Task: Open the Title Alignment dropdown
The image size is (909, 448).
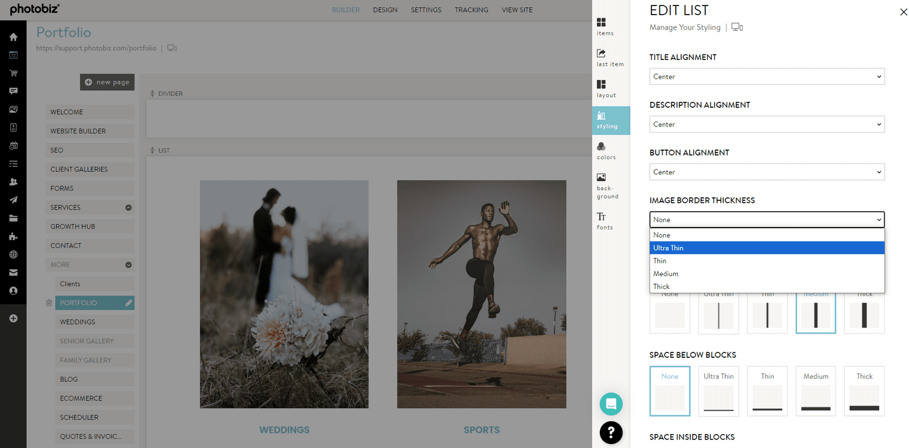Action: (767, 76)
